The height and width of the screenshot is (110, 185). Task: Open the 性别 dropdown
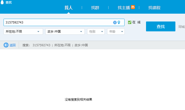point(96,32)
